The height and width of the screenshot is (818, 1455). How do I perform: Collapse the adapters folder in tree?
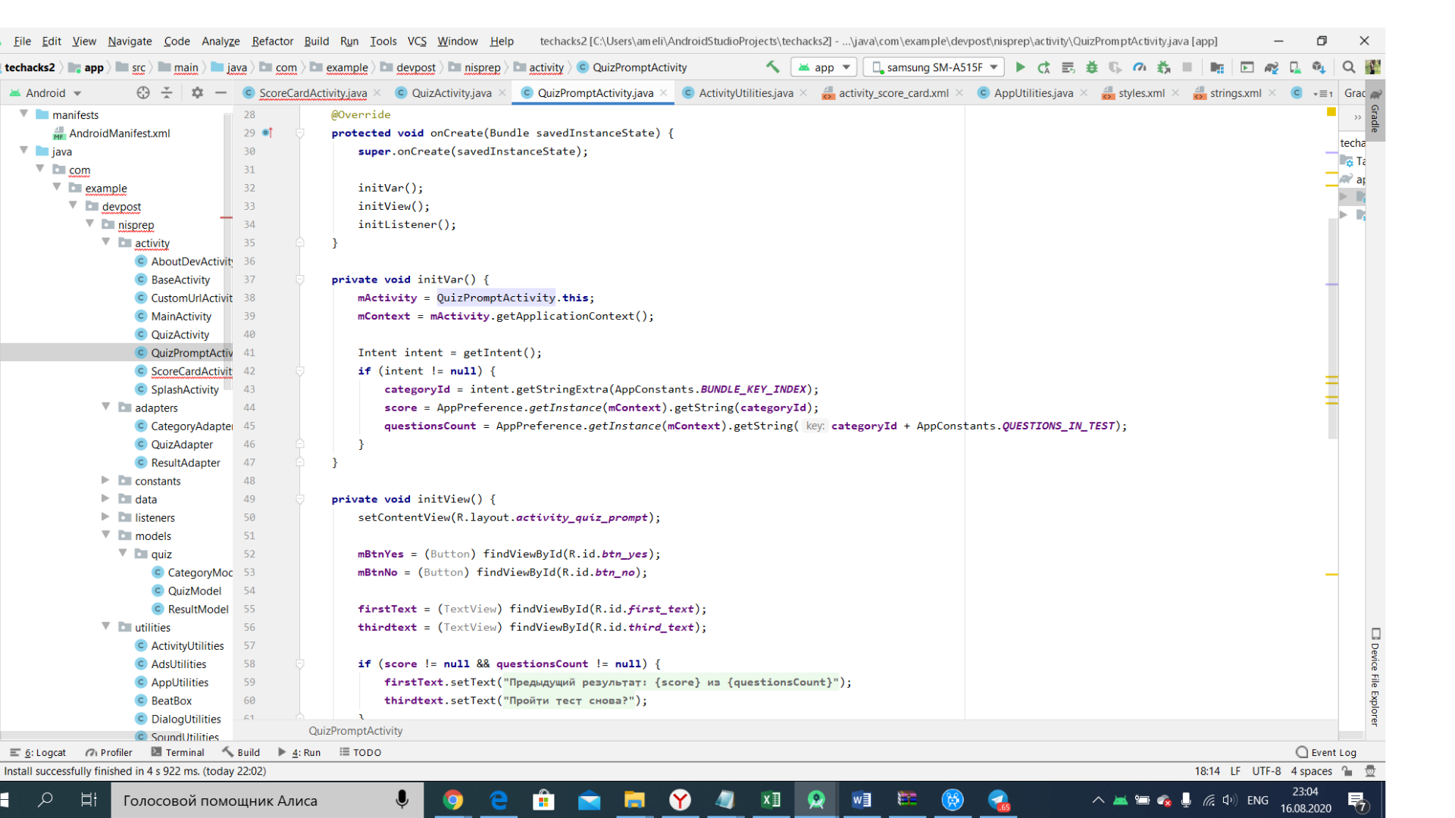point(106,407)
